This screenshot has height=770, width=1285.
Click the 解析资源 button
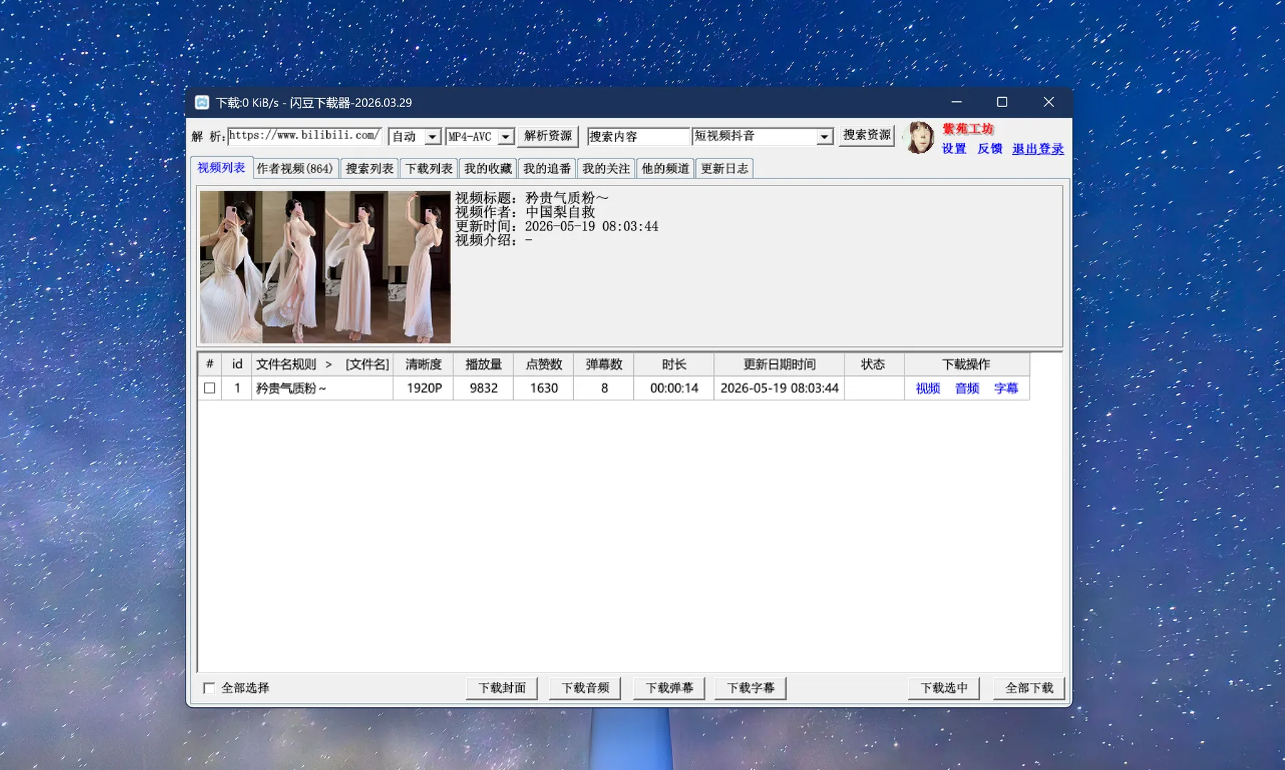click(548, 136)
